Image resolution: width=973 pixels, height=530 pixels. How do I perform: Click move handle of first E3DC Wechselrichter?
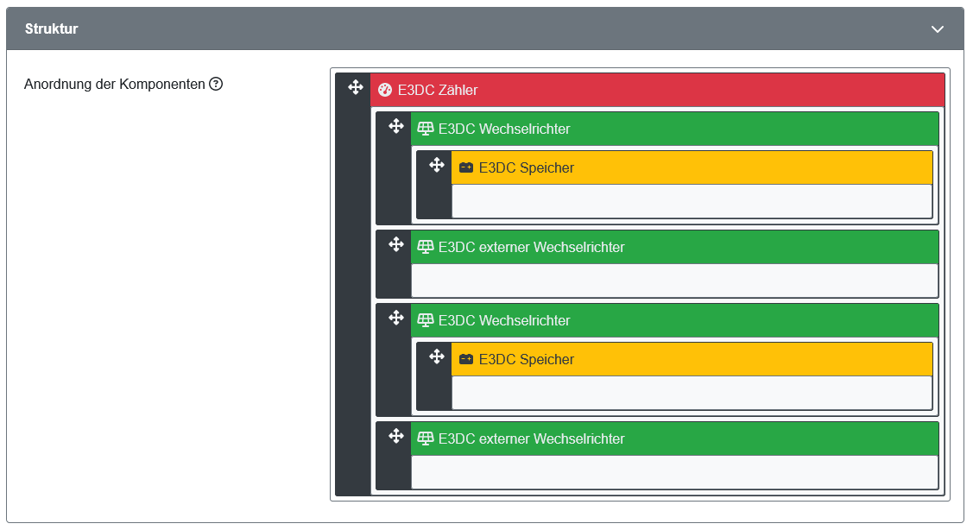point(396,127)
